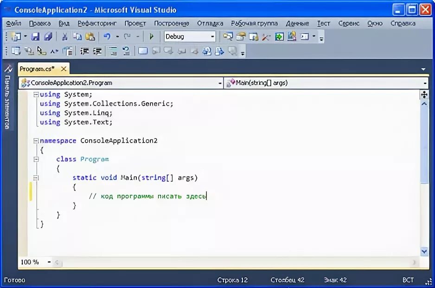This screenshot has width=435, height=288.
Task: Open the standard toolbar options arrow
Action: pyautogui.click(x=321, y=39)
